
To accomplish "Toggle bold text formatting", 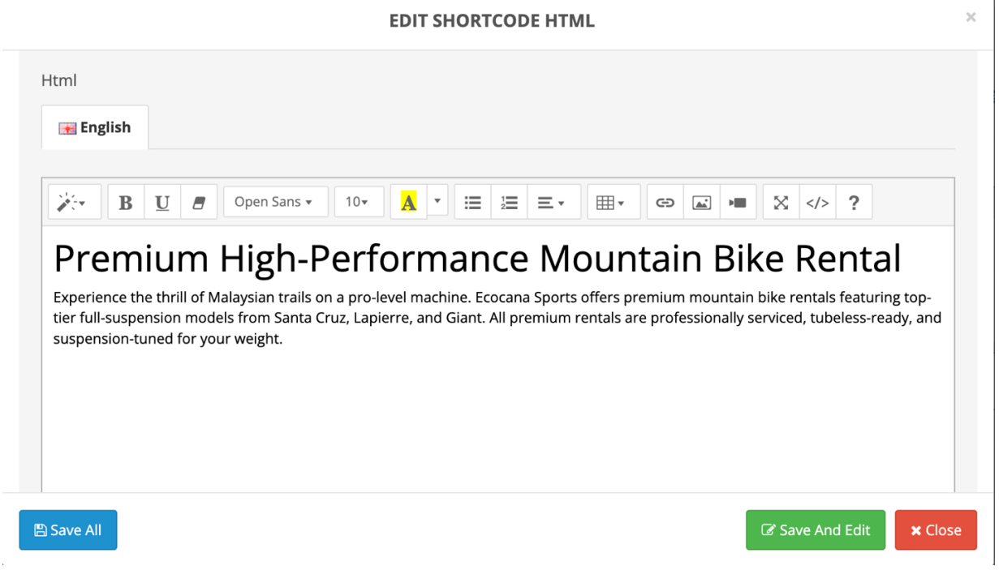I will click(126, 203).
